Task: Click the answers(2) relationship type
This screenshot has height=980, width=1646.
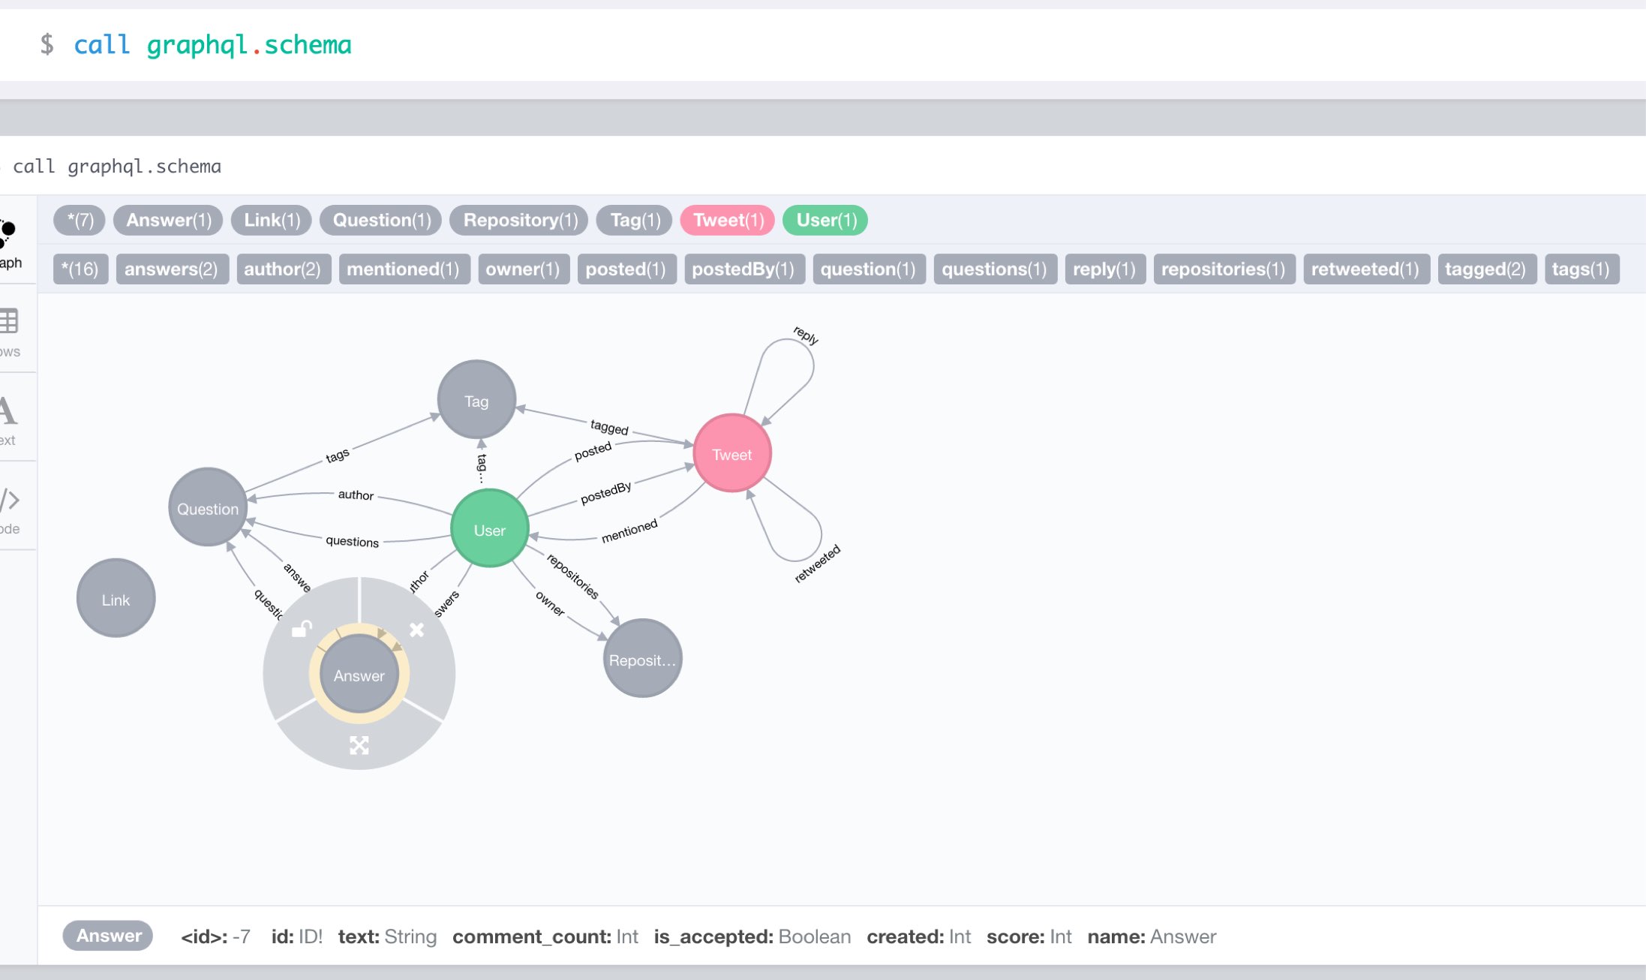Action: (171, 269)
